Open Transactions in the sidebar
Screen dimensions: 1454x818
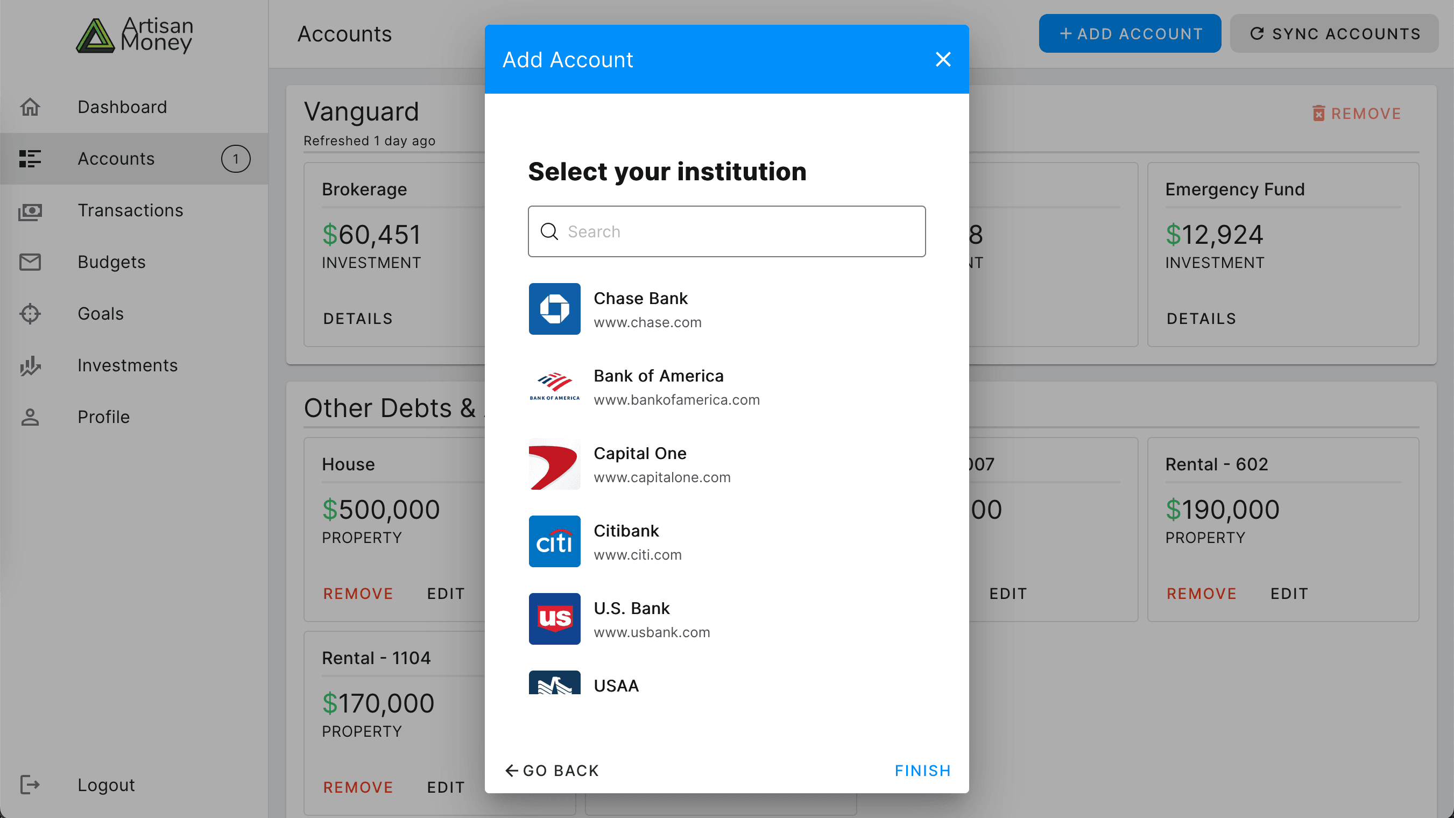[x=134, y=210]
